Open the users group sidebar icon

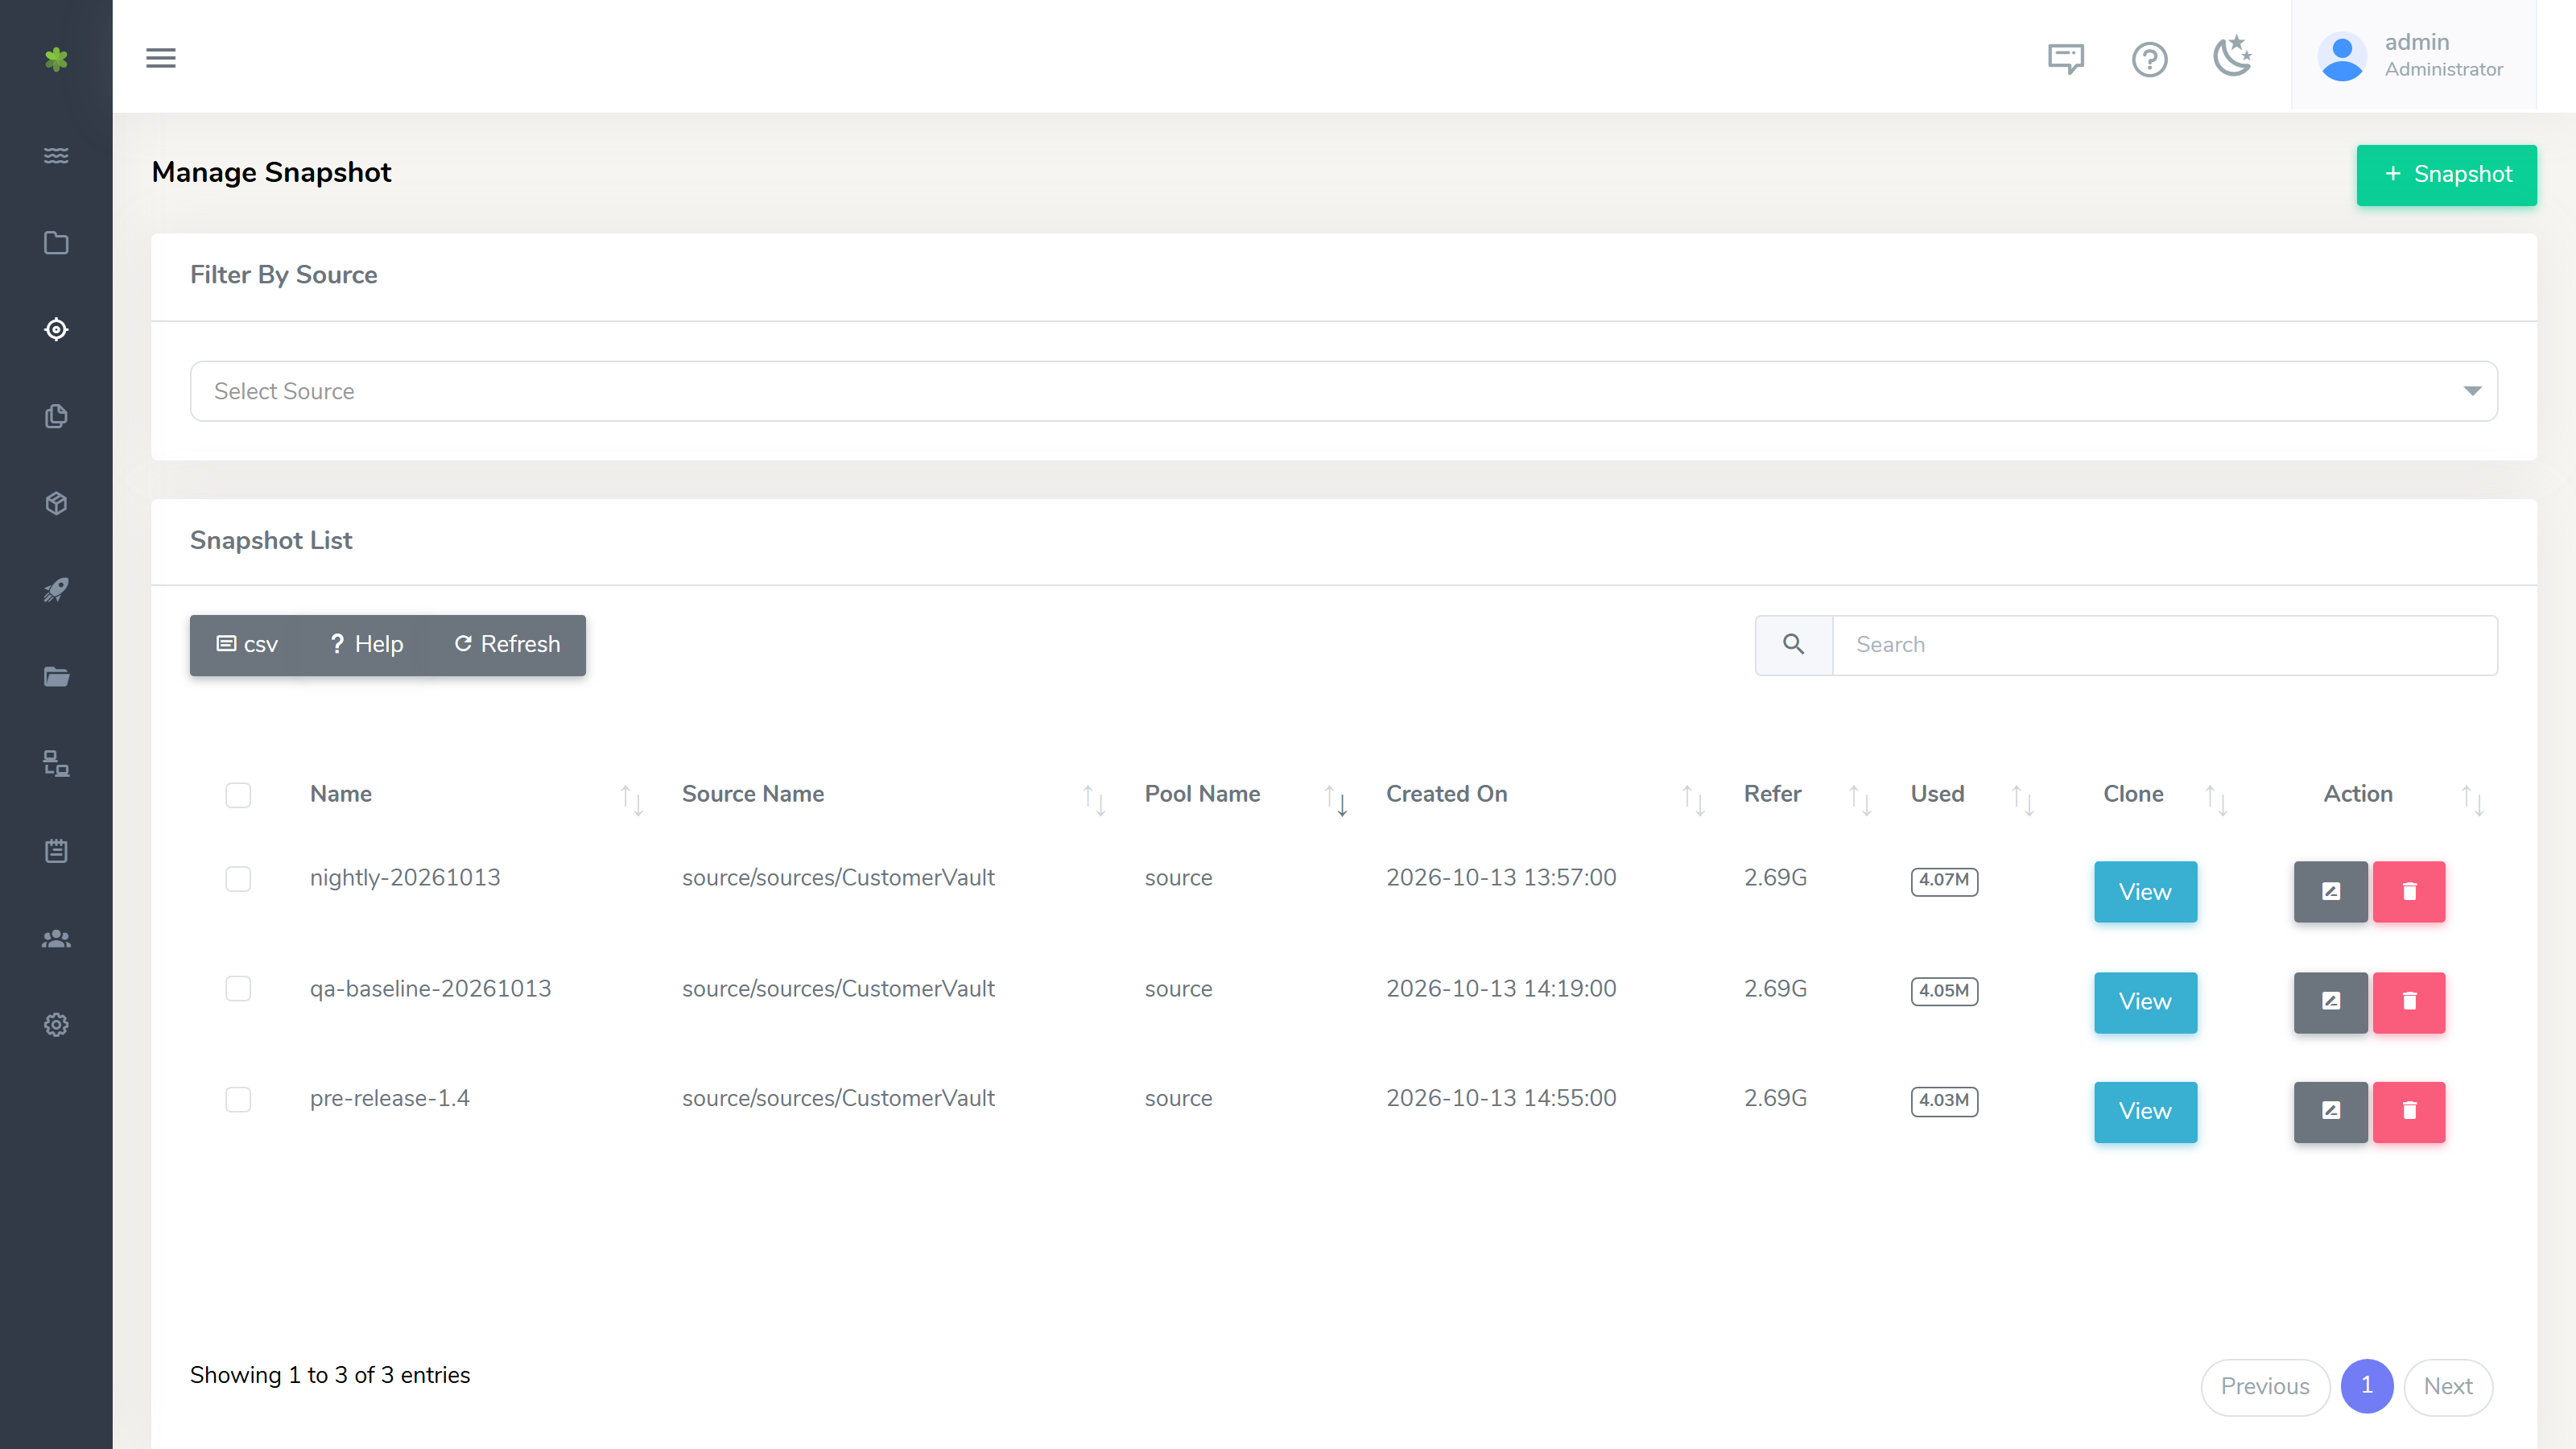point(56,938)
